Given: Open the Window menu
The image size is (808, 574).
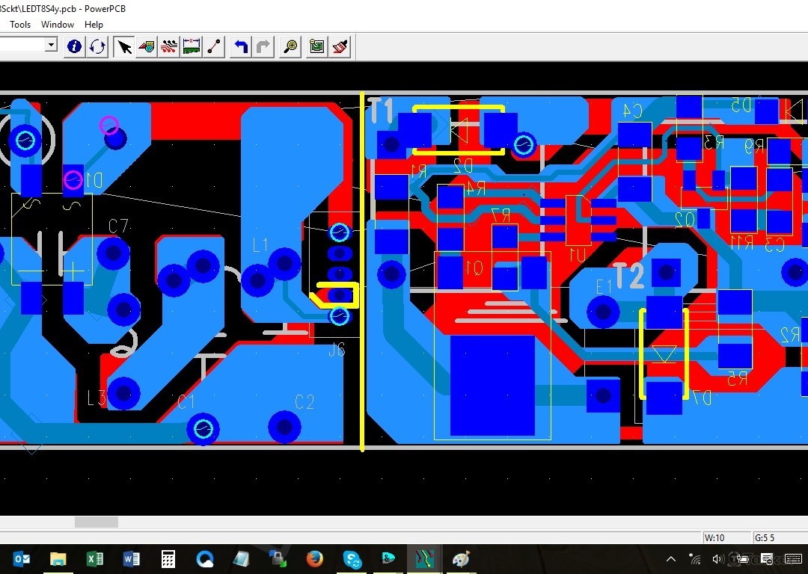Looking at the screenshot, I should 58,25.
